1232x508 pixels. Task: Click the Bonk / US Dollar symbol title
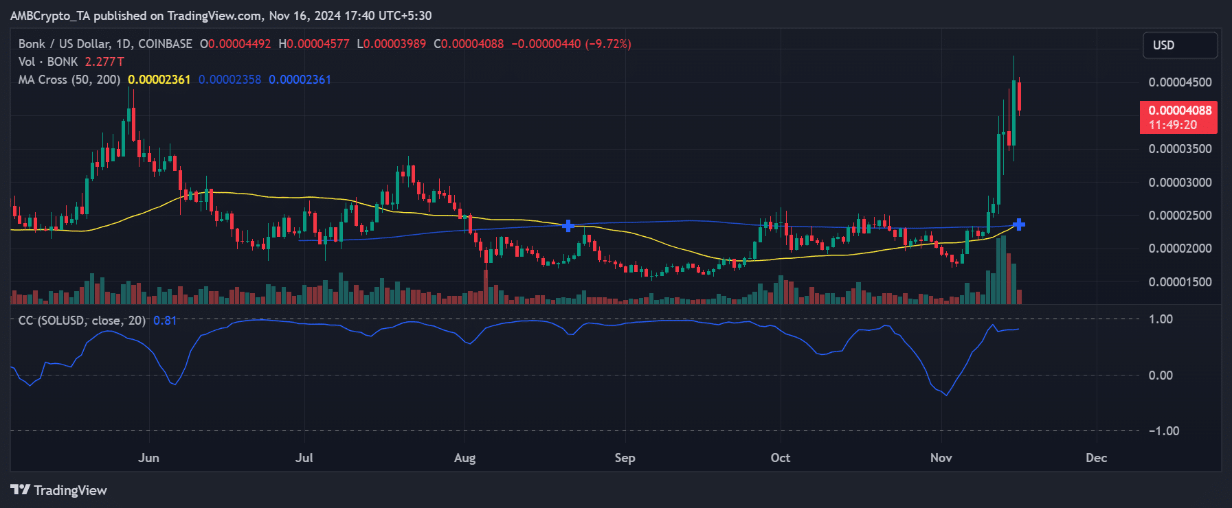point(105,44)
